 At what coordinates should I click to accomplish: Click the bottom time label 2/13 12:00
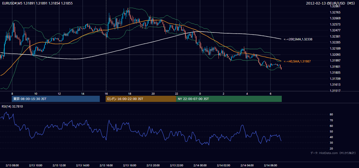coord(59,165)
